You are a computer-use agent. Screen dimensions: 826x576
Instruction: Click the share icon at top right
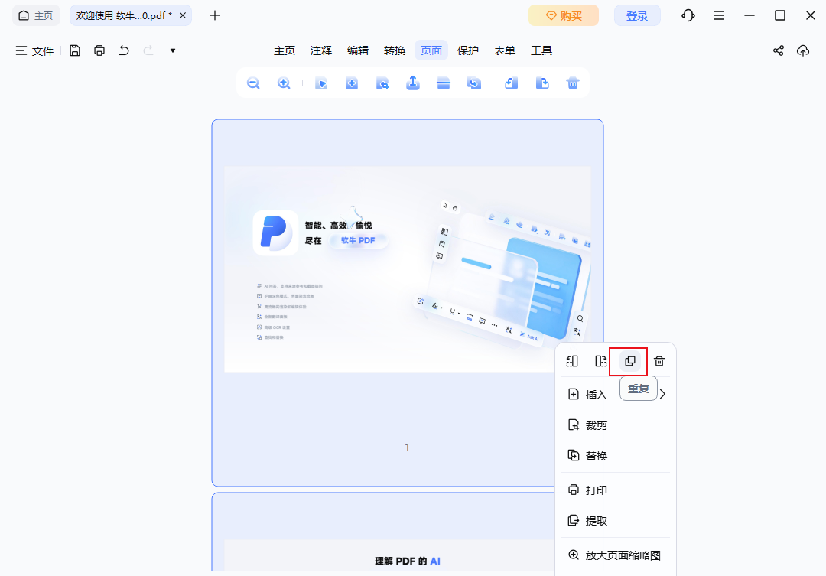click(779, 50)
